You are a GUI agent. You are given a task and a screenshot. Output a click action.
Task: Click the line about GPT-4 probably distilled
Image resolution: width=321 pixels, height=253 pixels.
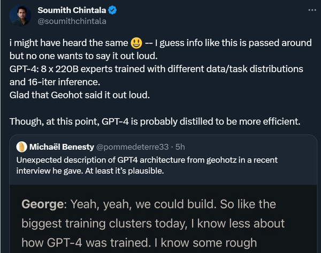[x=155, y=121]
